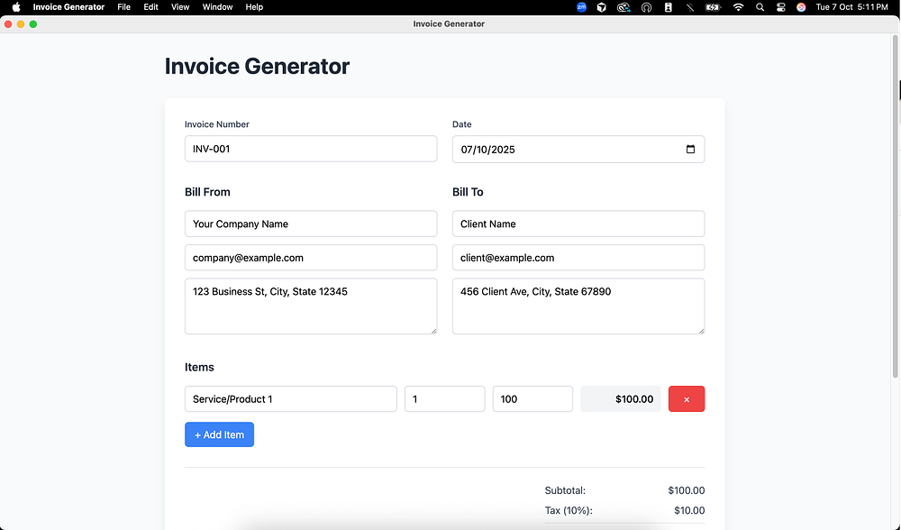This screenshot has height=530, width=901.
Task: Click the Service/Product 1 description field
Action: (291, 399)
